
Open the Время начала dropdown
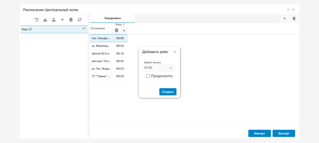pos(159,68)
